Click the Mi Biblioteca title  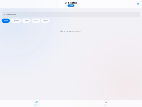pyautogui.click(x=71, y=3)
